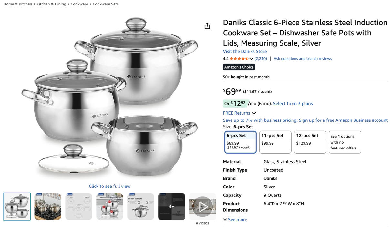Select the 12-pcs Set option
391x230 pixels.
pos(310,142)
